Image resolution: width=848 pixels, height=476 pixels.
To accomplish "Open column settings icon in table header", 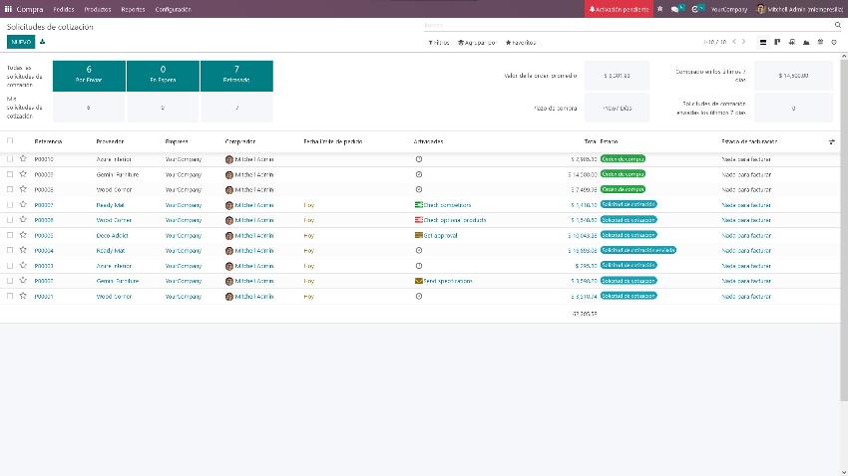I will [x=832, y=141].
